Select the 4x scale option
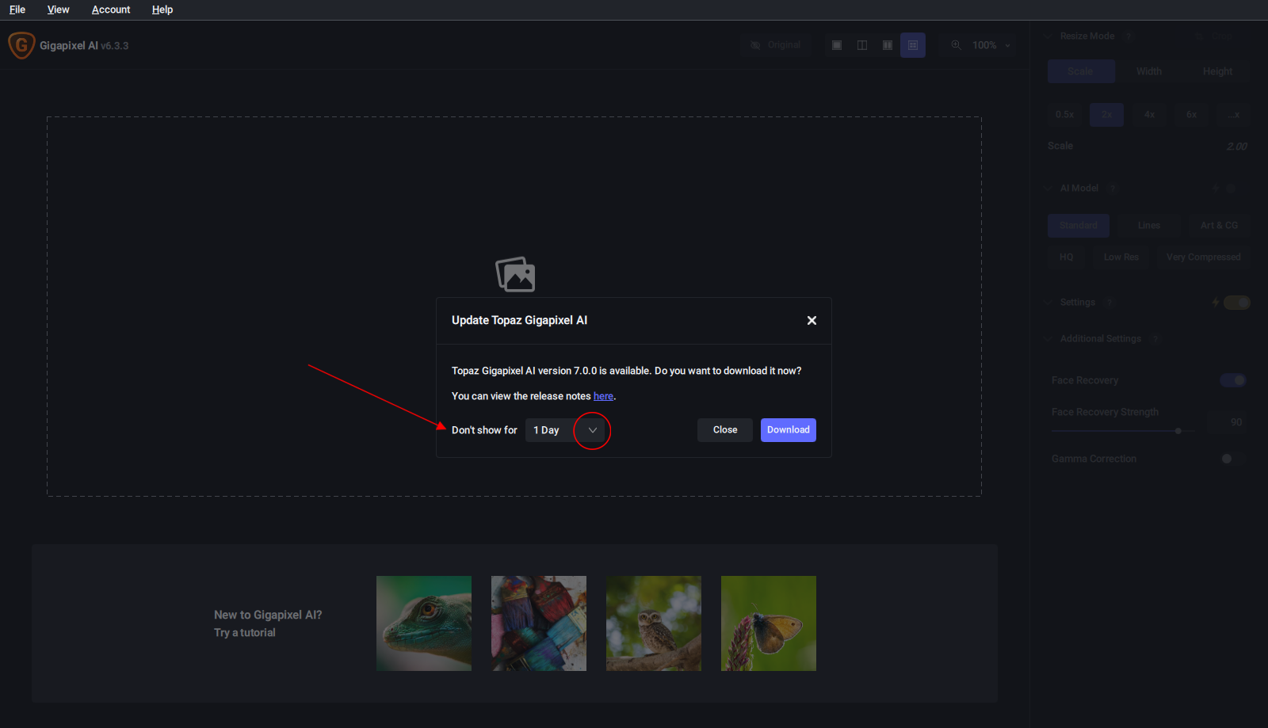1268x728 pixels. [1149, 115]
